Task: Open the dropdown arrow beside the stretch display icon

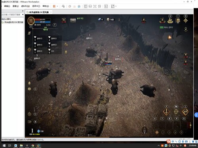Action: point(116,6)
